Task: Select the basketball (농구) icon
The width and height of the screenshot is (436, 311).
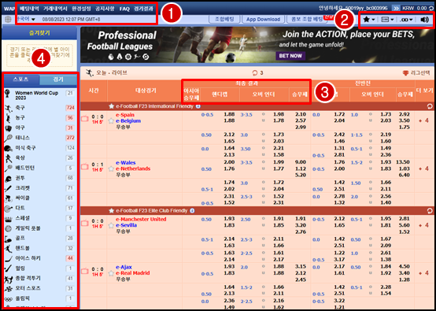Action: click(9, 118)
